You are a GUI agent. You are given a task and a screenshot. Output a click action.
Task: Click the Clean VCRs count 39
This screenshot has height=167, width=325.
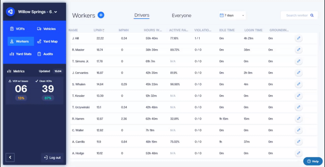[x=48, y=89]
